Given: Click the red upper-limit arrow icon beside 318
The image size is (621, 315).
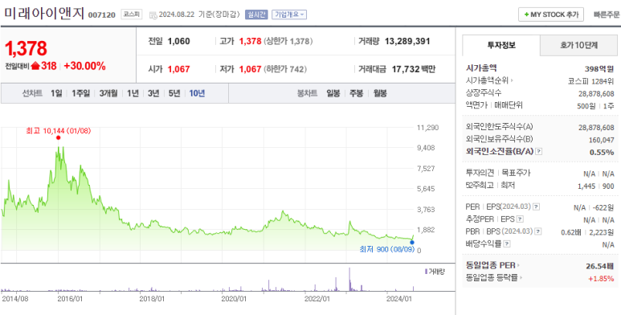Looking at the screenshot, I should [x=35, y=66].
